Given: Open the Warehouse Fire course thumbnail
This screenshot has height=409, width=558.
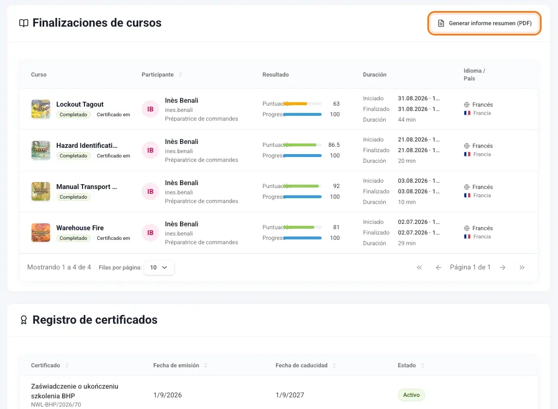Looking at the screenshot, I should point(41,233).
